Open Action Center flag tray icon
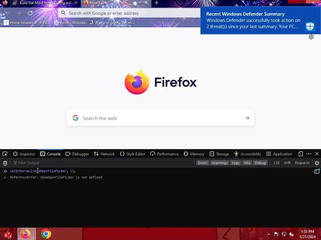The image size is (321, 240). (x=276, y=234)
